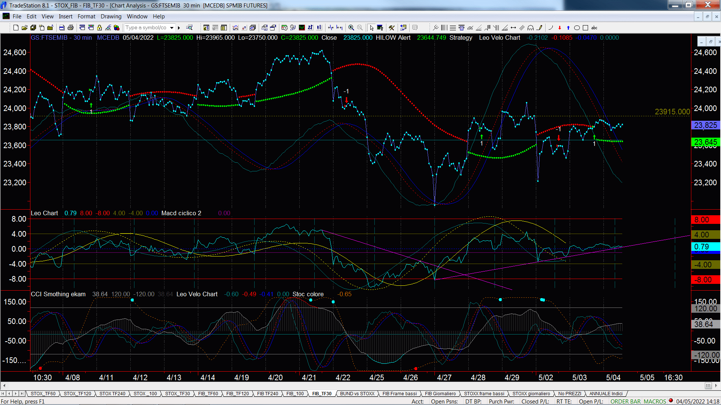Click the chart text T icon

pyautogui.click(x=380, y=28)
